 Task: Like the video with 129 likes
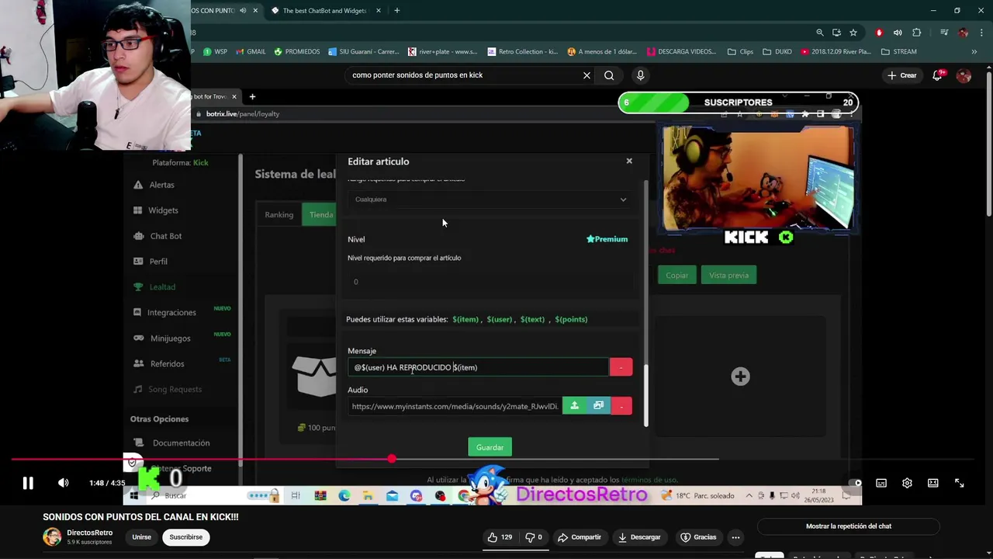point(499,537)
